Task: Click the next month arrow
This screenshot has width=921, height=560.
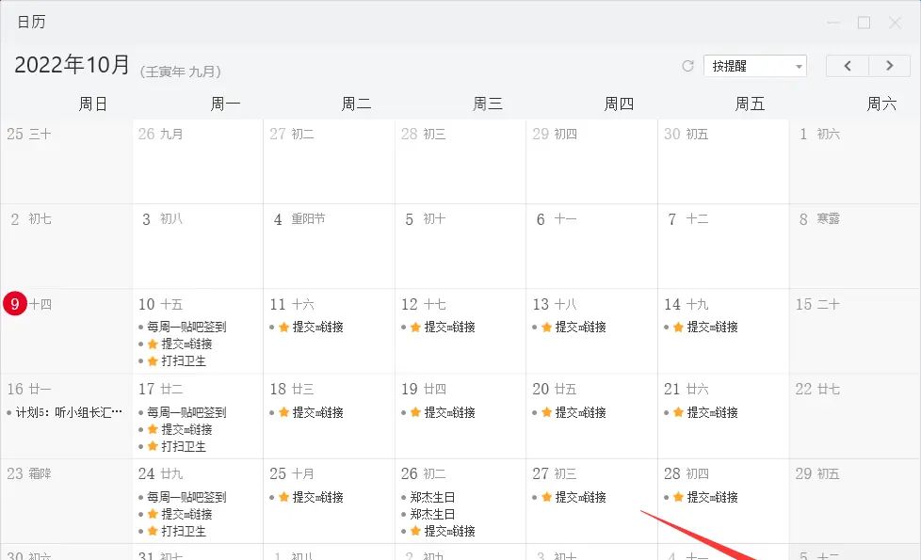Action: pyautogui.click(x=889, y=65)
